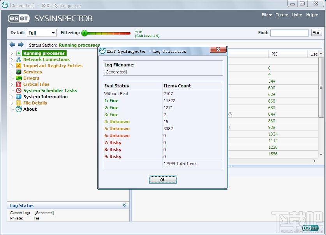The height and width of the screenshot is (235, 326).
Task: Click the Find button
Action: tap(316, 33)
